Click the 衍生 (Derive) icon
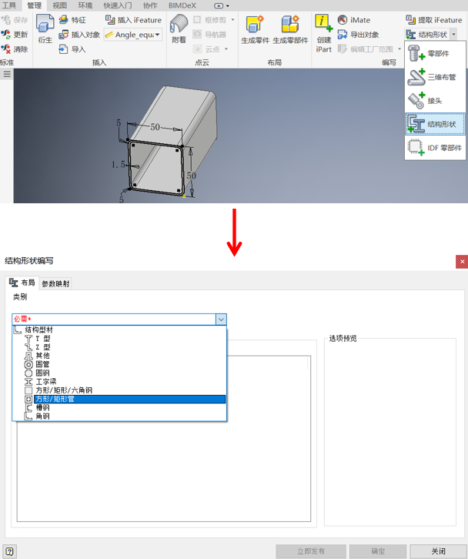The height and width of the screenshot is (559, 468). coord(45,24)
